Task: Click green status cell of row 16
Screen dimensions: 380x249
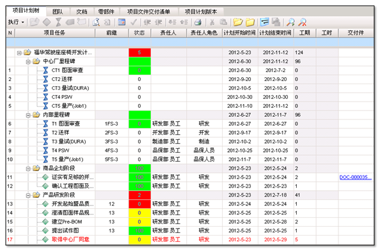Action: pos(139,231)
